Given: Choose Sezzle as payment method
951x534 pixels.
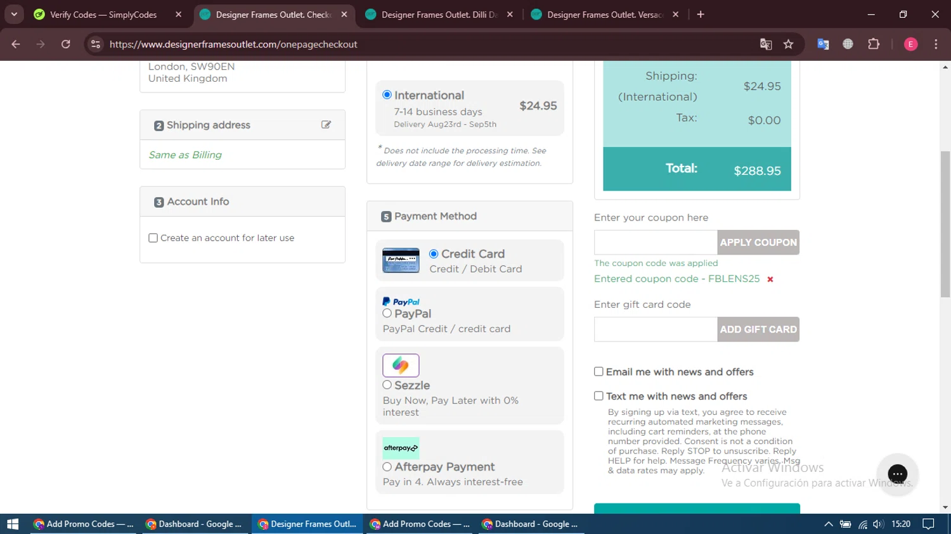Looking at the screenshot, I should click(387, 385).
